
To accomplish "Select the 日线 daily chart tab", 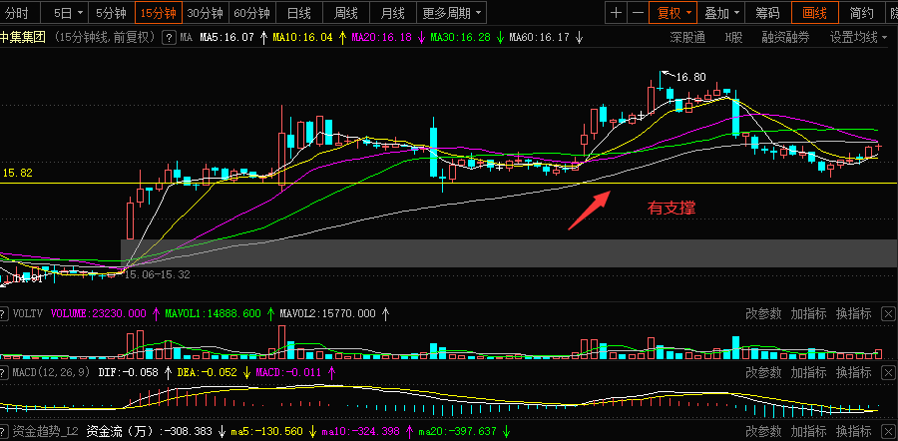I will point(298,13).
